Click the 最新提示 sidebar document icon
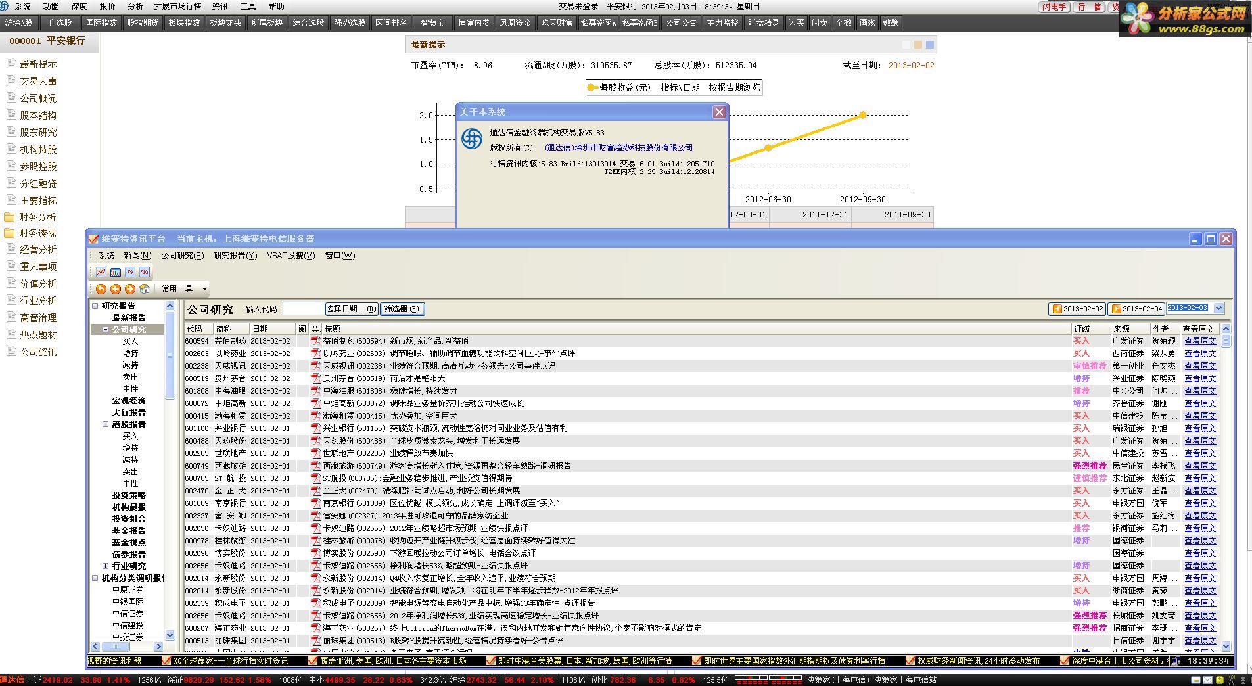Image resolution: width=1252 pixels, height=686 pixels. 11,63
